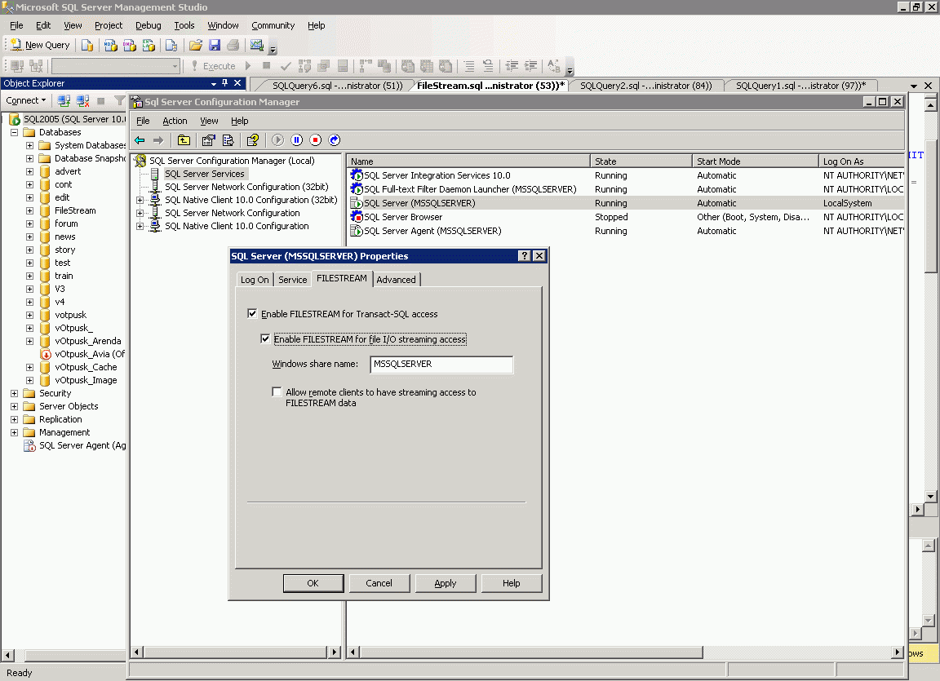Select the SQL Server (MSSQLSERVER) service row
Image resolution: width=940 pixels, height=681 pixels.
point(627,203)
